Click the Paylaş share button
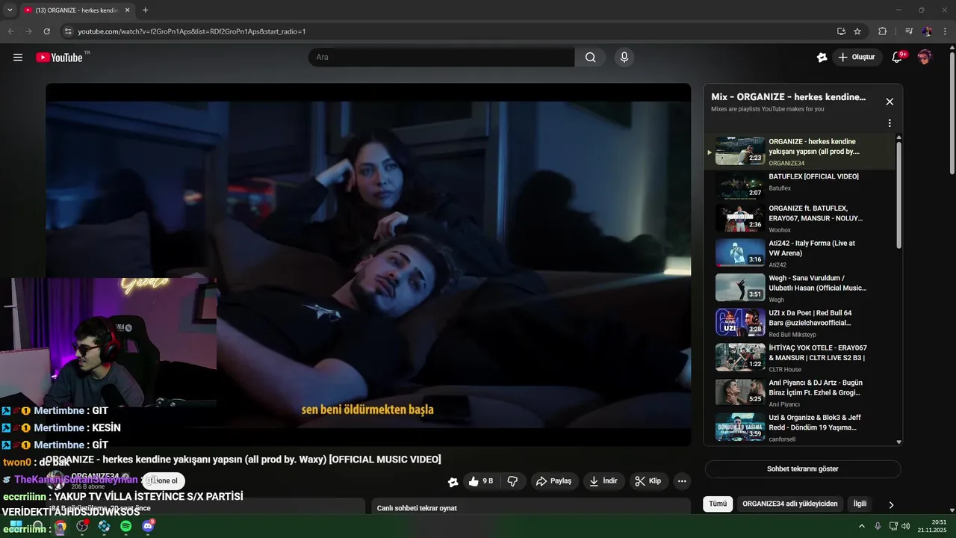956x538 pixels. (x=554, y=481)
